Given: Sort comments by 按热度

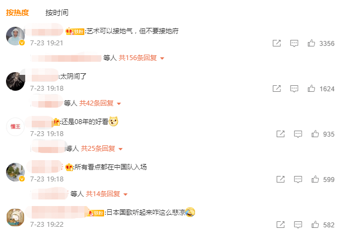Looking at the screenshot, I should pos(17,13).
